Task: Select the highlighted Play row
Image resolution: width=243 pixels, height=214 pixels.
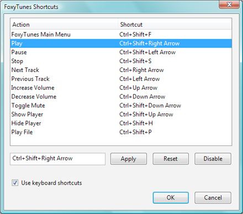Action: coord(121,43)
